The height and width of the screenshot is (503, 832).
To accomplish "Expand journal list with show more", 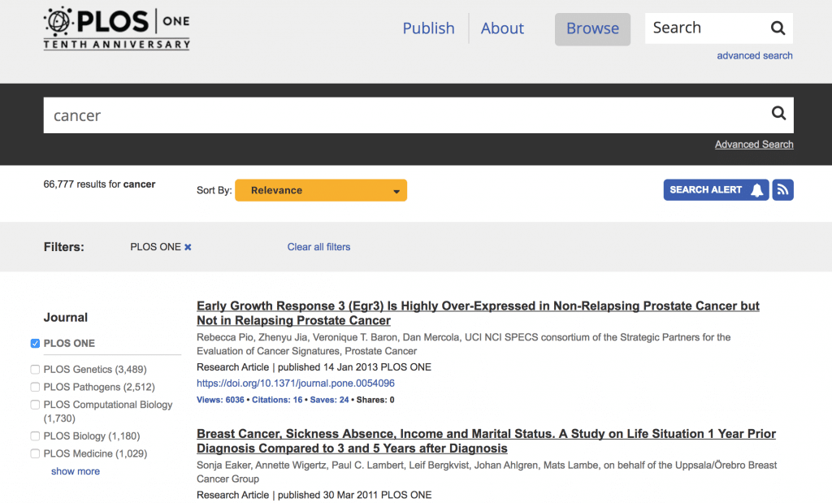I will click(76, 471).
